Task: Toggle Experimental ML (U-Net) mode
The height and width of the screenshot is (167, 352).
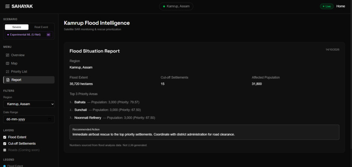Action: point(29,35)
